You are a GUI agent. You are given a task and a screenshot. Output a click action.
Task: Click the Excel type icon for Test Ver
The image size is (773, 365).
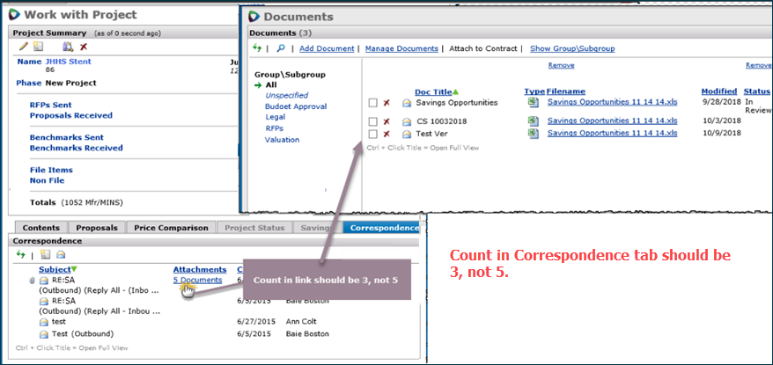tap(533, 133)
